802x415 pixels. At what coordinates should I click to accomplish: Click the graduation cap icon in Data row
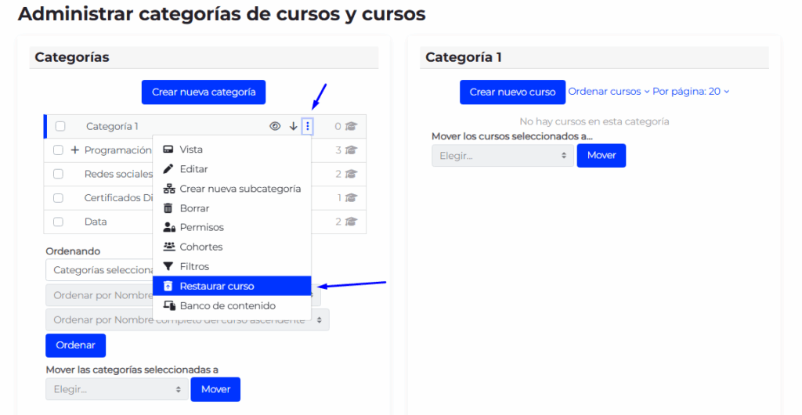click(352, 222)
